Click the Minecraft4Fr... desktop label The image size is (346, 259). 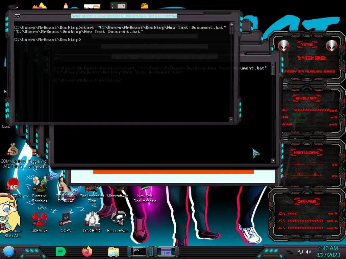point(119,196)
